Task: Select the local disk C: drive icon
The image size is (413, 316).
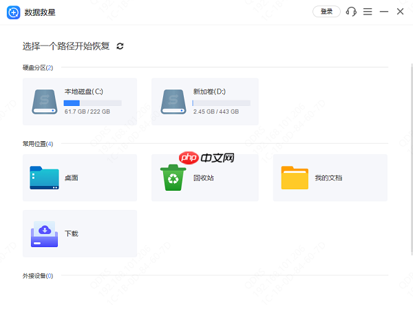Action: pyautogui.click(x=45, y=101)
